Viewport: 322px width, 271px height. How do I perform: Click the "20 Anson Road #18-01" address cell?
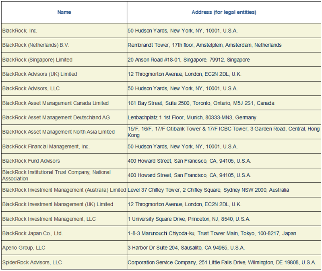(x=224, y=60)
